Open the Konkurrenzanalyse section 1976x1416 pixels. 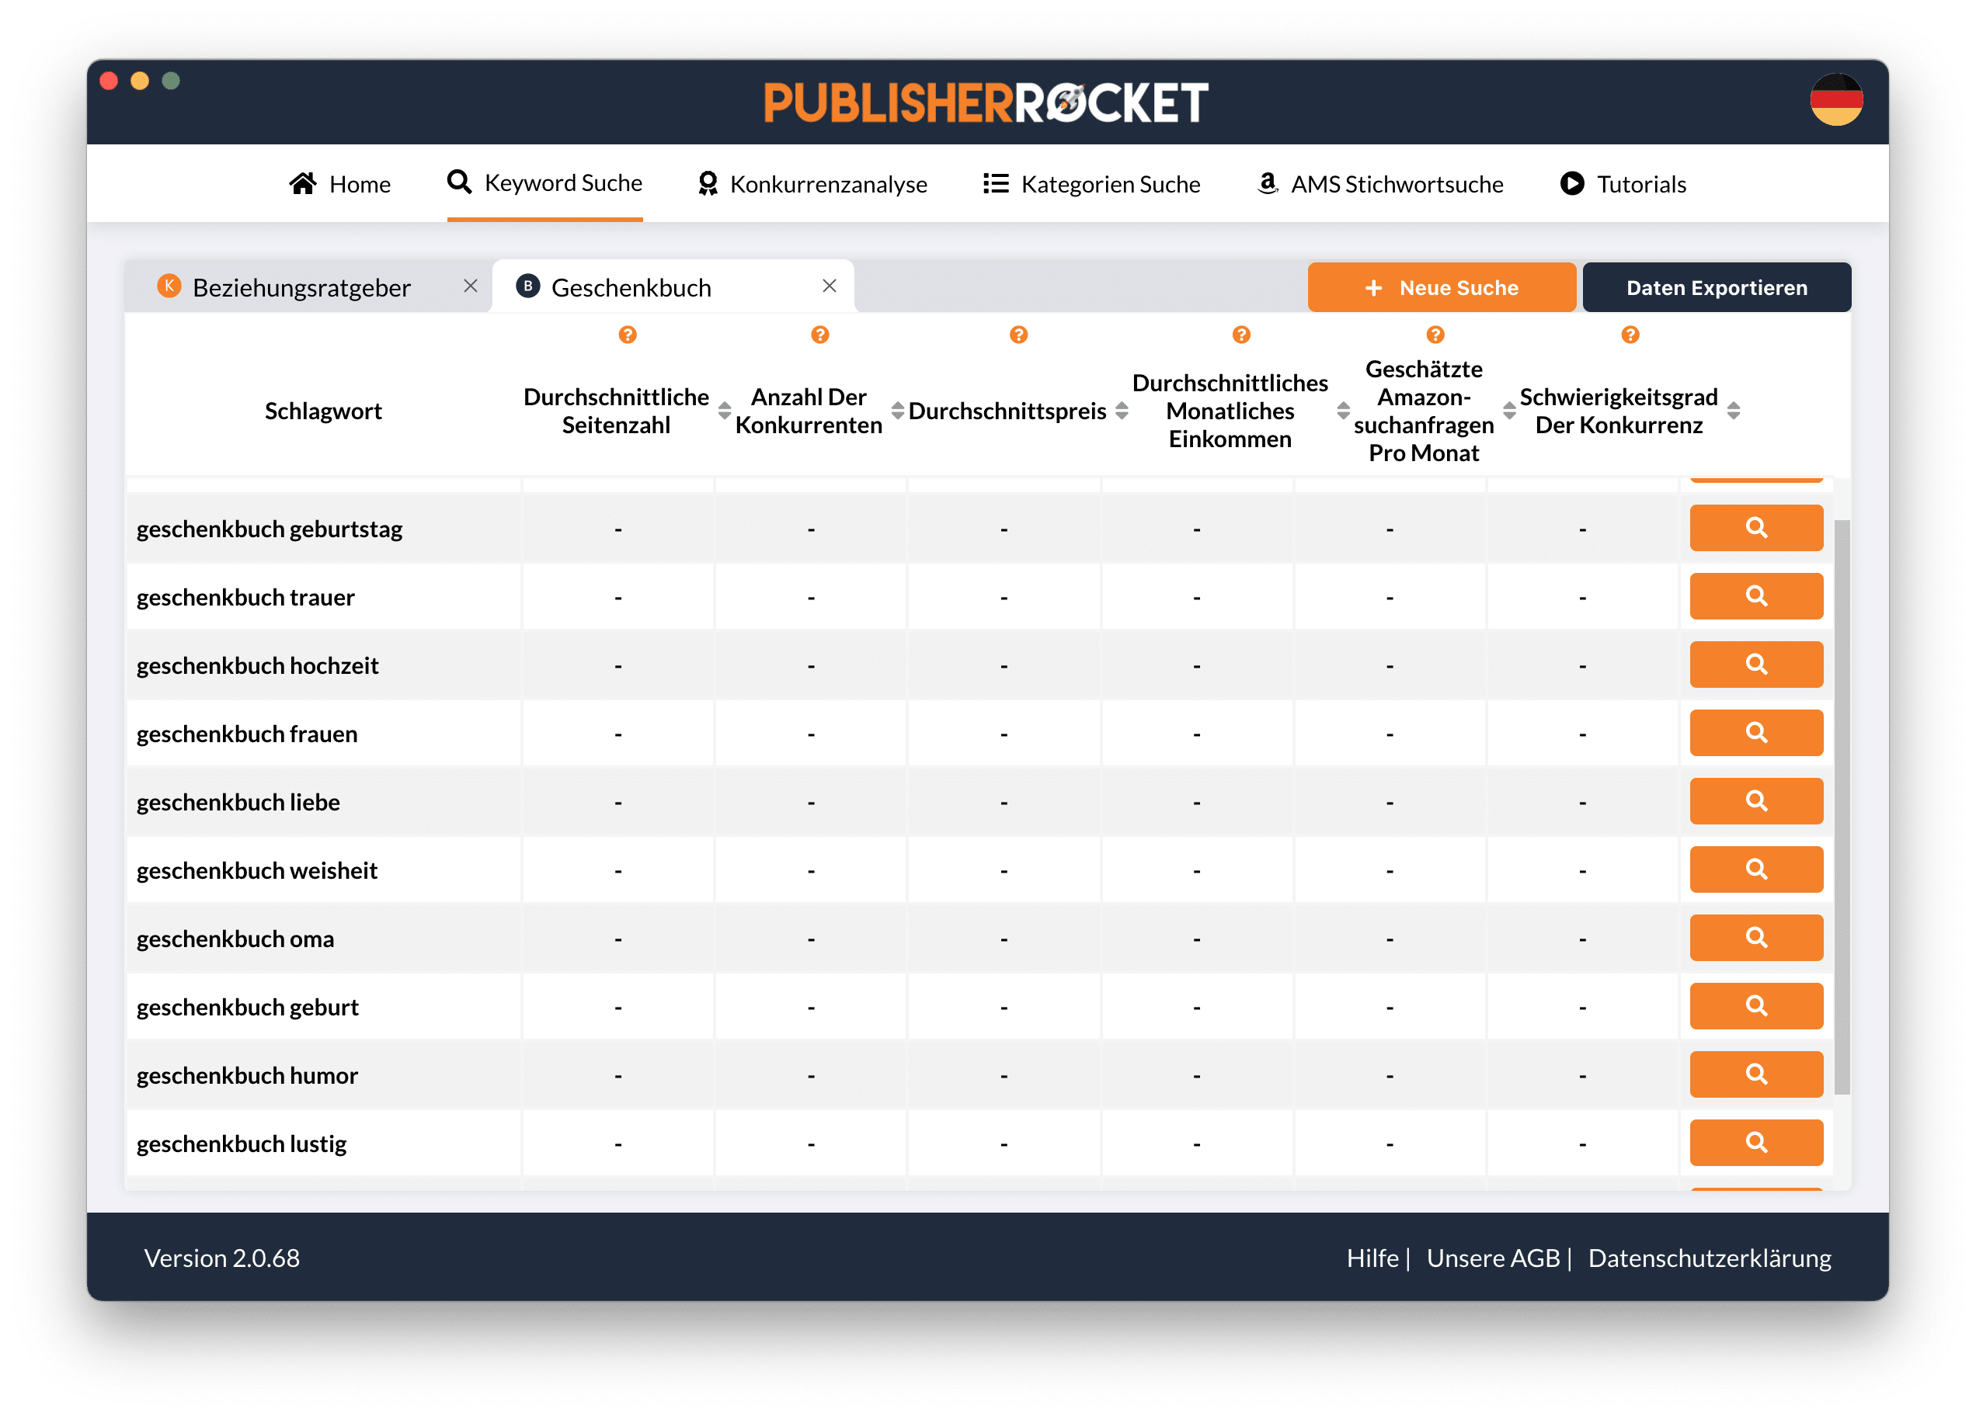click(x=812, y=185)
